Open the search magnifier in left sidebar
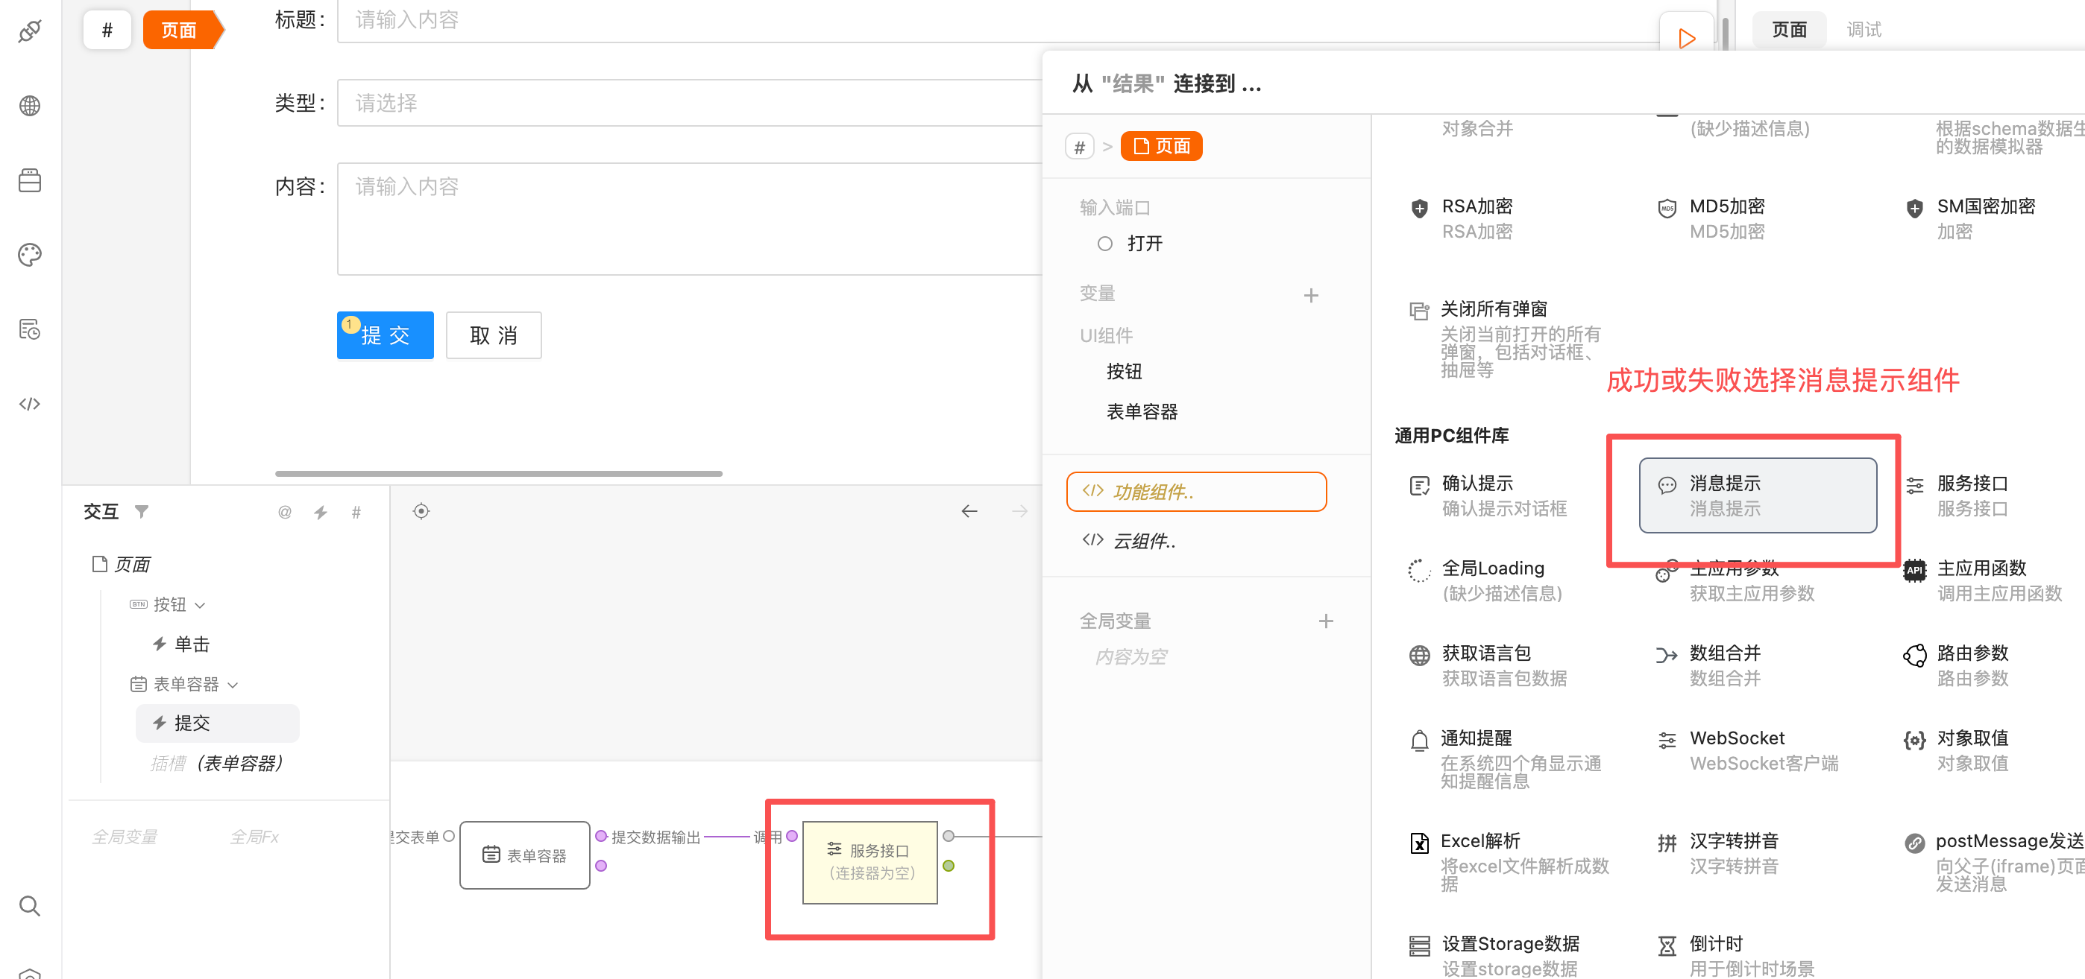 [30, 905]
